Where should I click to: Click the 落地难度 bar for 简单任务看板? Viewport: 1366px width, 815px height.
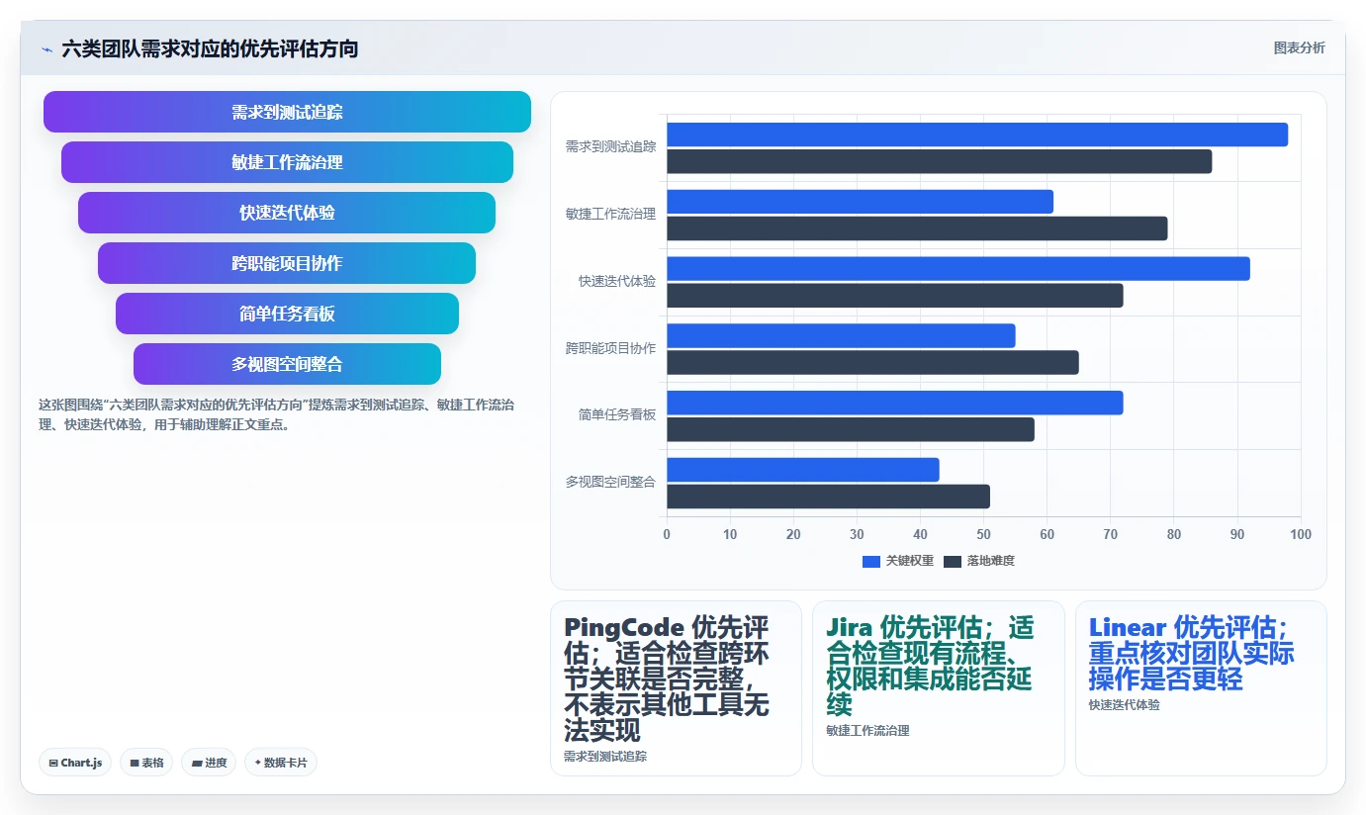pyautogui.click(x=851, y=429)
